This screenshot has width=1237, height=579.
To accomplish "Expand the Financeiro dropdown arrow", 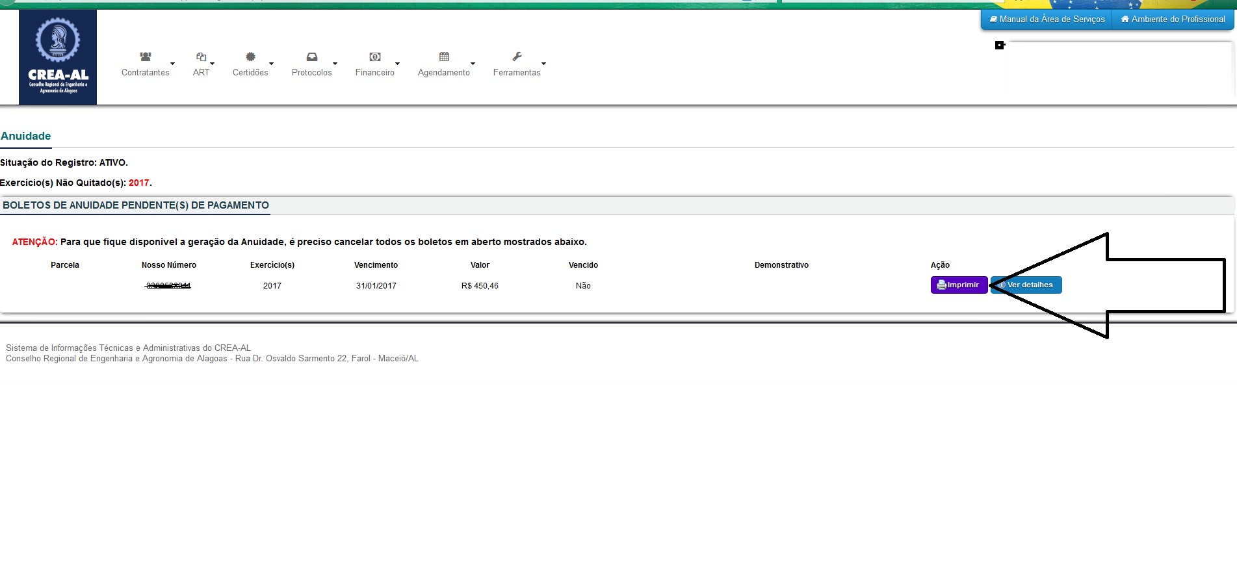I will point(397,64).
